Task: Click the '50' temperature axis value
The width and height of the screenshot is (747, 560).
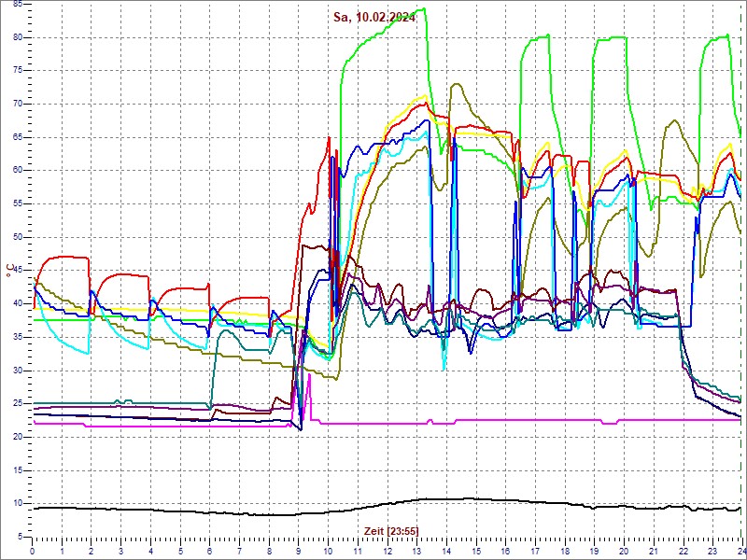Action: point(18,237)
